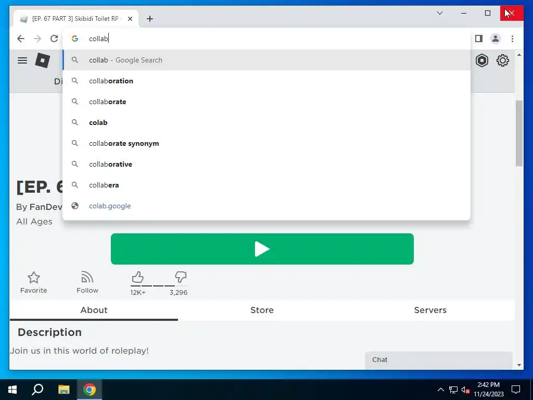Click the 3,296 dislikes count

(x=179, y=293)
